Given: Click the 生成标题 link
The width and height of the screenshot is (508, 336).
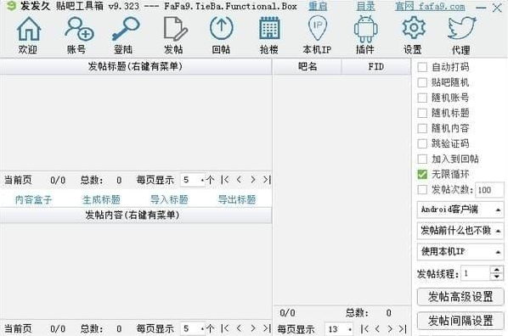Looking at the screenshot, I should coord(101,199).
